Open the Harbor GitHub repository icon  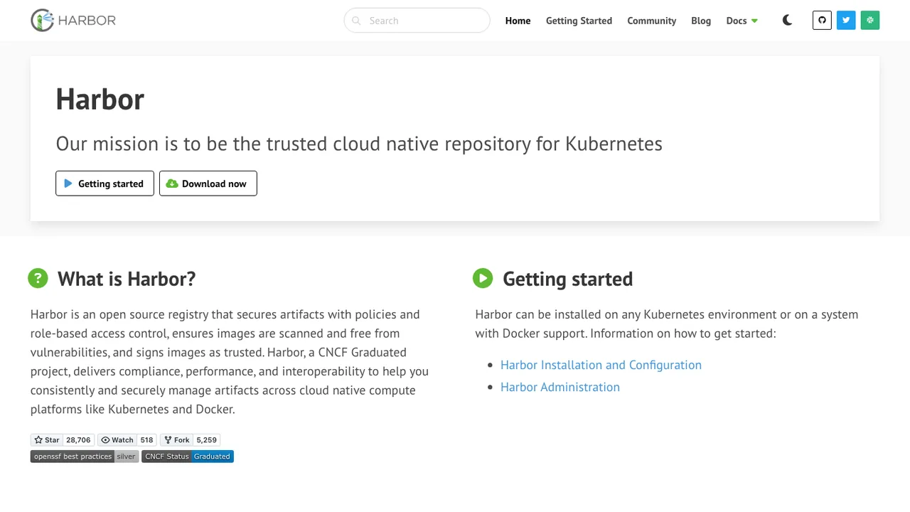pos(822,20)
